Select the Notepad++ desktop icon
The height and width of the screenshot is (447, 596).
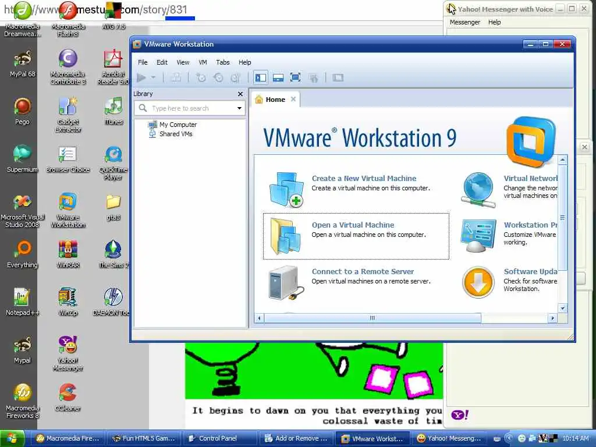[x=23, y=302]
